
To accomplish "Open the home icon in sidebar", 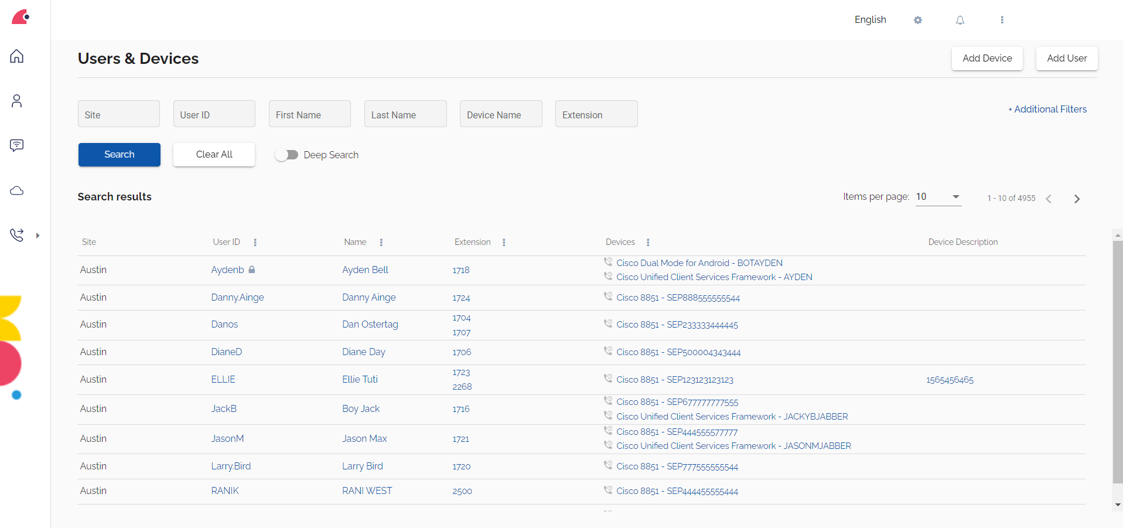I will point(17,56).
